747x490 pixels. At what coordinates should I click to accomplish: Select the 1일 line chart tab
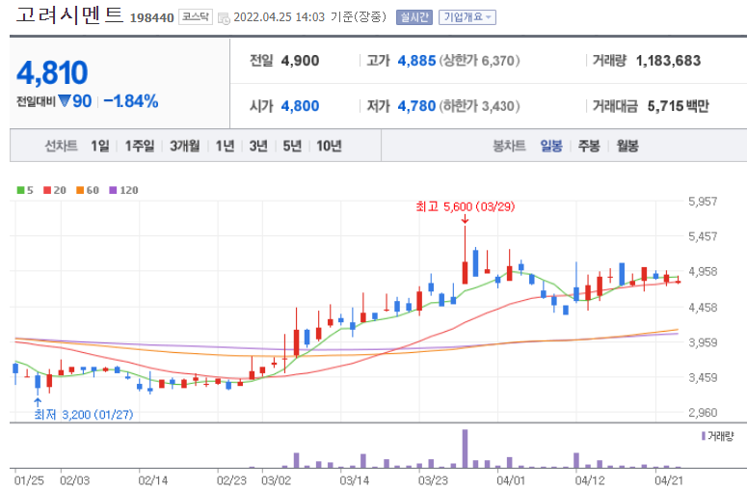pos(100,146)
